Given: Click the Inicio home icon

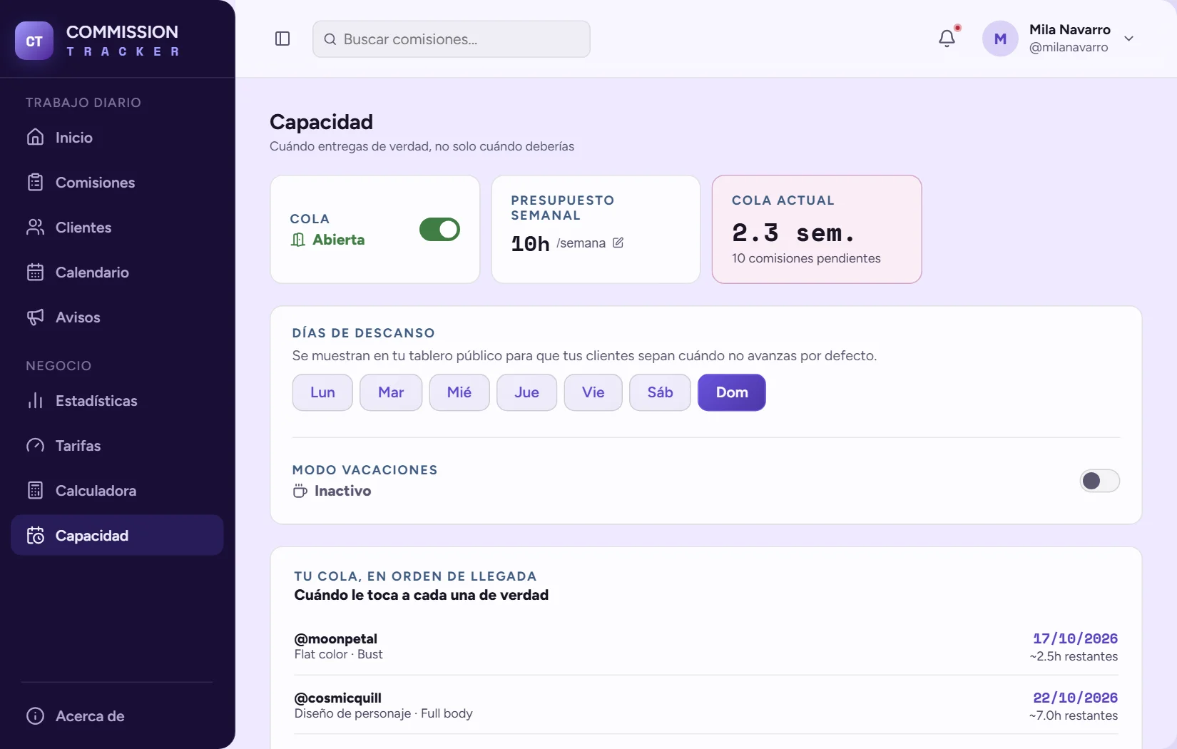Looking at the screenshot, I should coord(35,137).
